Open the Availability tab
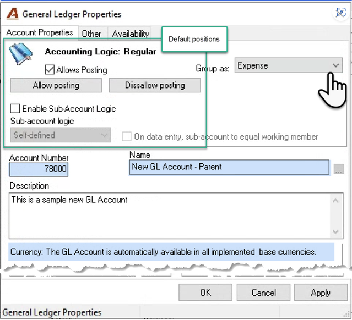The height and width of the screenshot is (320, 352). coord(130,34)
